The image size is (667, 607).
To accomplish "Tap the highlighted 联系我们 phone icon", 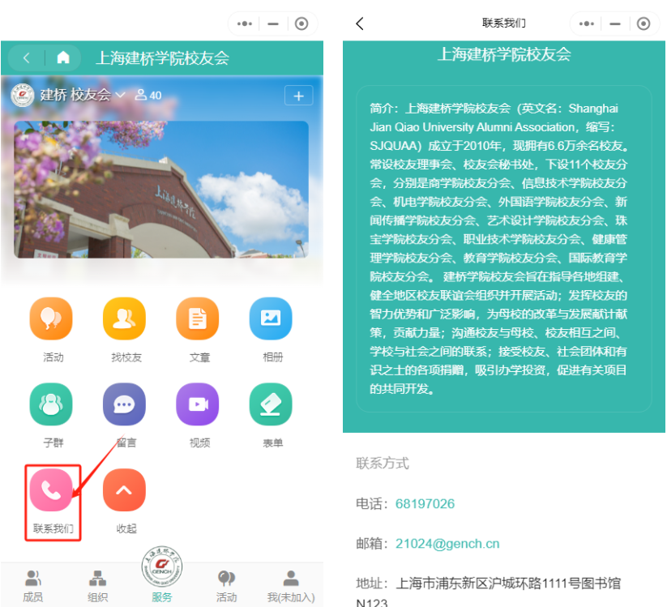I will pos(52,489).
